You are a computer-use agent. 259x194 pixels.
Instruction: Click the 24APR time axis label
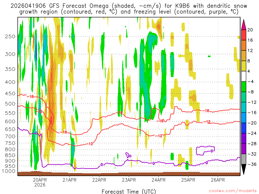(x=159, y=180)
